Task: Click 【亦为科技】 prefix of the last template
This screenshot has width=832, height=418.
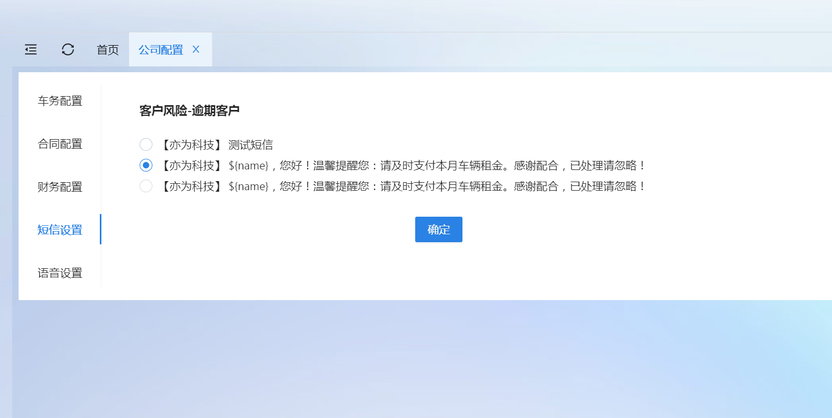Action: pyautogui.click(x=191, y=186)
